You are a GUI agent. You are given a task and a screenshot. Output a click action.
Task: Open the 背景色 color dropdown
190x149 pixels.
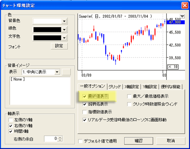pyautogui.click(x=64, y=21)
